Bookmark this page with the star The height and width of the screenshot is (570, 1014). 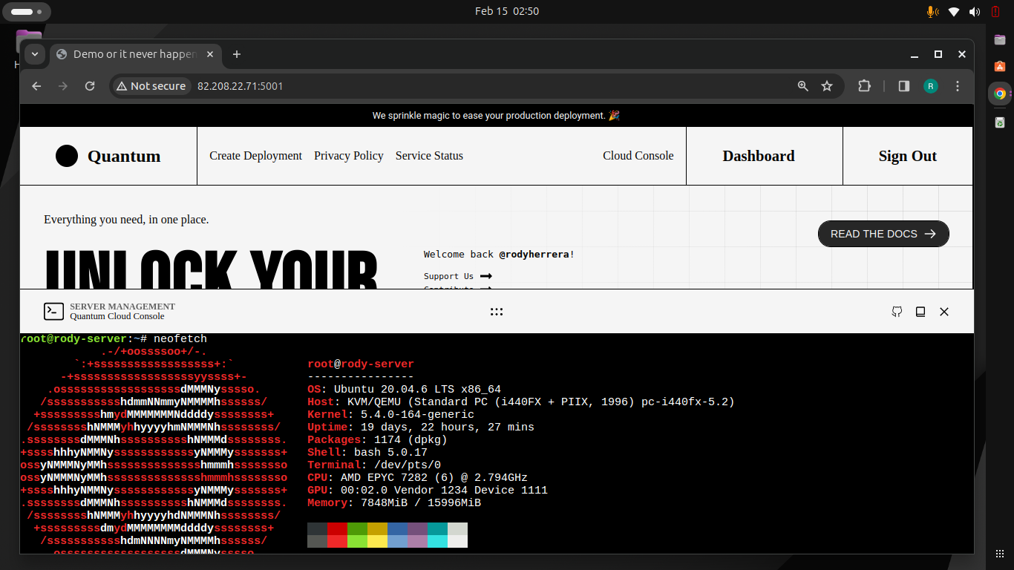coord(827,86)
